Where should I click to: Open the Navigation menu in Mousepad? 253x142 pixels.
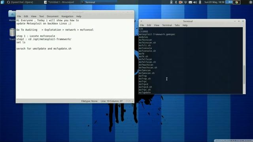pyautogui.click(x=67, y=16)
